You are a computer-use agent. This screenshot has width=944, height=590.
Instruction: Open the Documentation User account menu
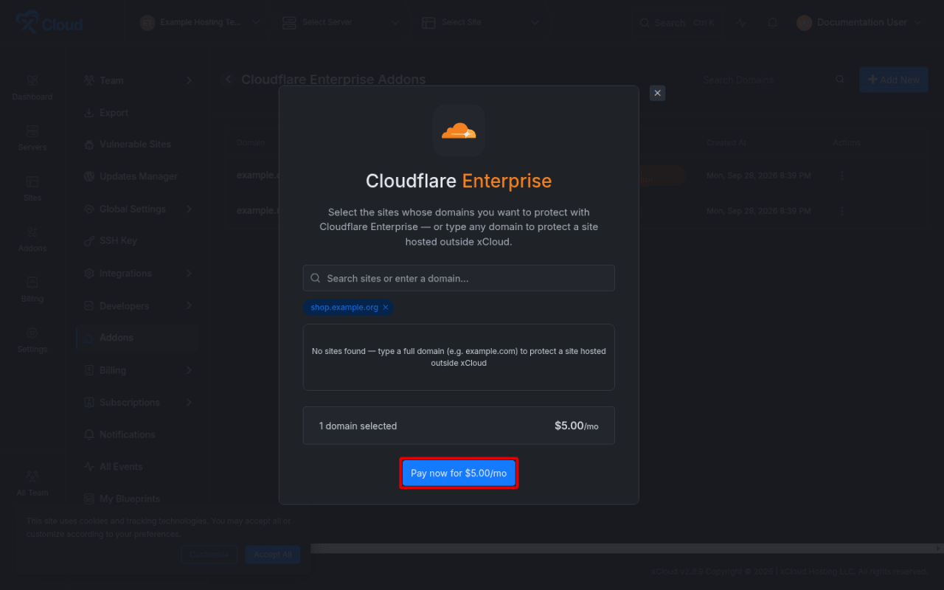coord(860,23)
